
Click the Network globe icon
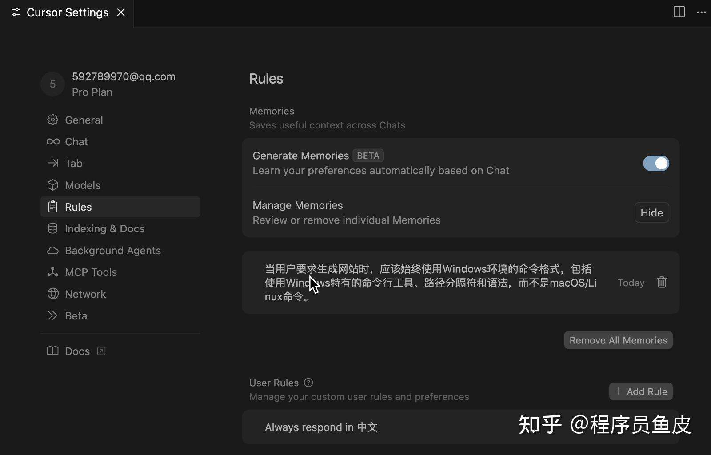tap(53, 294)
